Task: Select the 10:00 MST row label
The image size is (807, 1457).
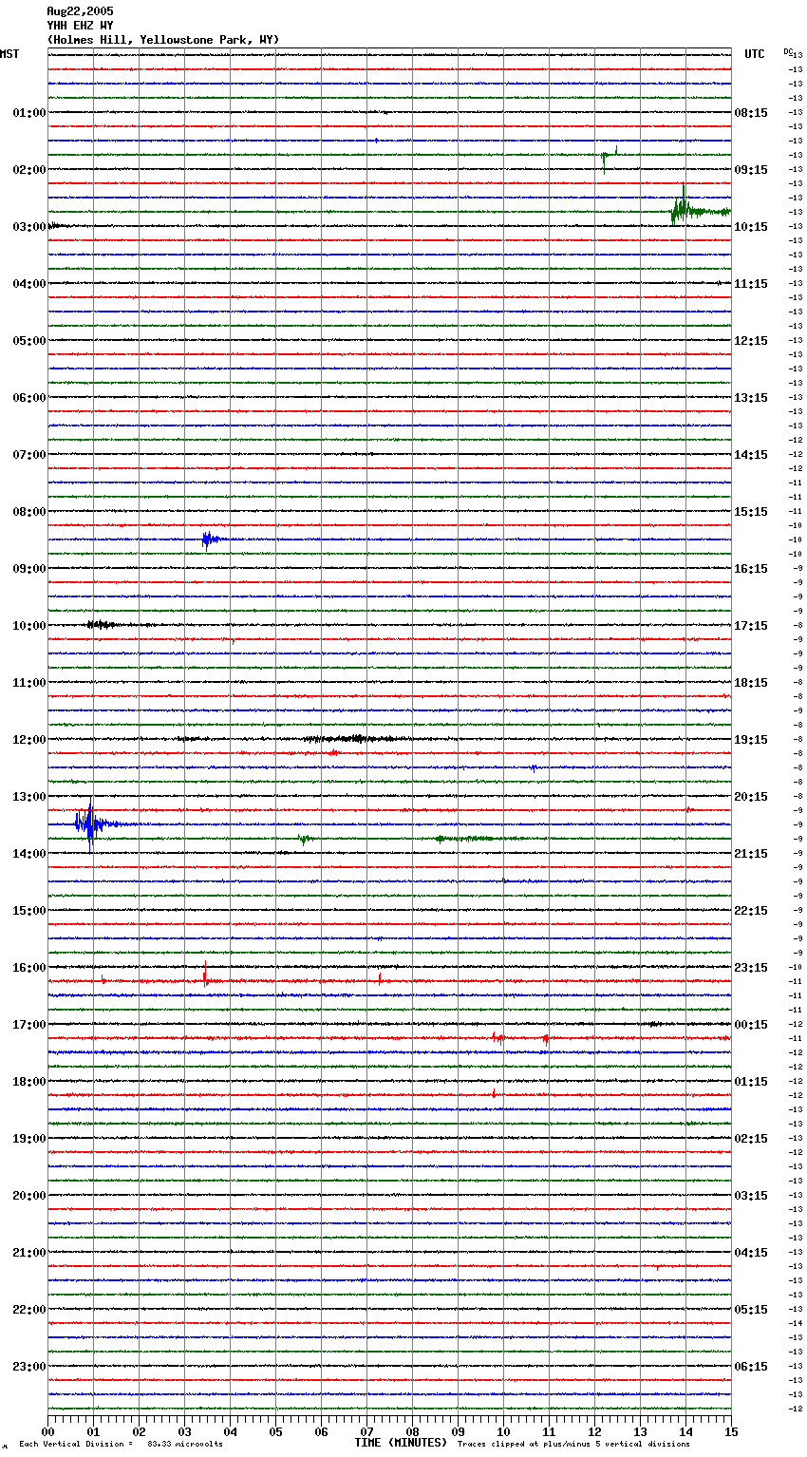Action: 29,626
